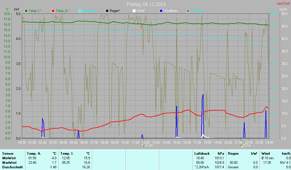Click the red 'Jarz Erich' name
The width and height of the screenshot is (291, 170).
pyautogui.click(x=283, y=3)
